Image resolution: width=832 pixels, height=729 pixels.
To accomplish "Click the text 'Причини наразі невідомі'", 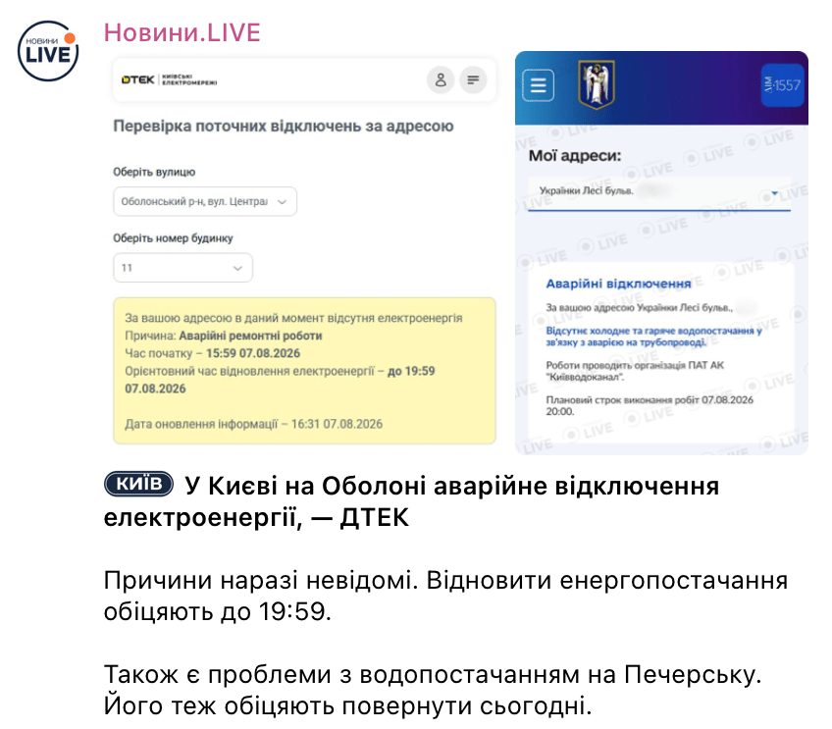I will click(x=257, y=581).
